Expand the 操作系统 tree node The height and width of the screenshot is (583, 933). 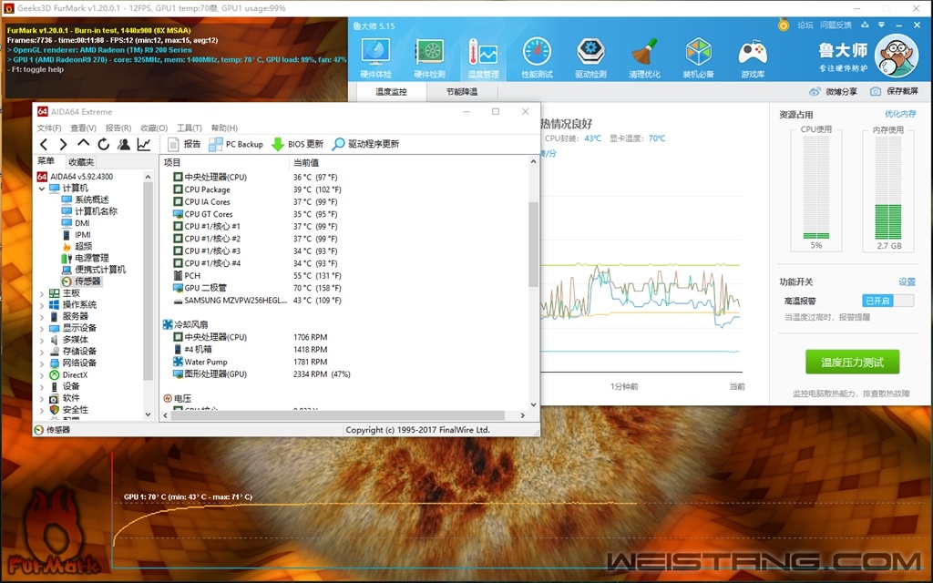click(x=42, y=304)
